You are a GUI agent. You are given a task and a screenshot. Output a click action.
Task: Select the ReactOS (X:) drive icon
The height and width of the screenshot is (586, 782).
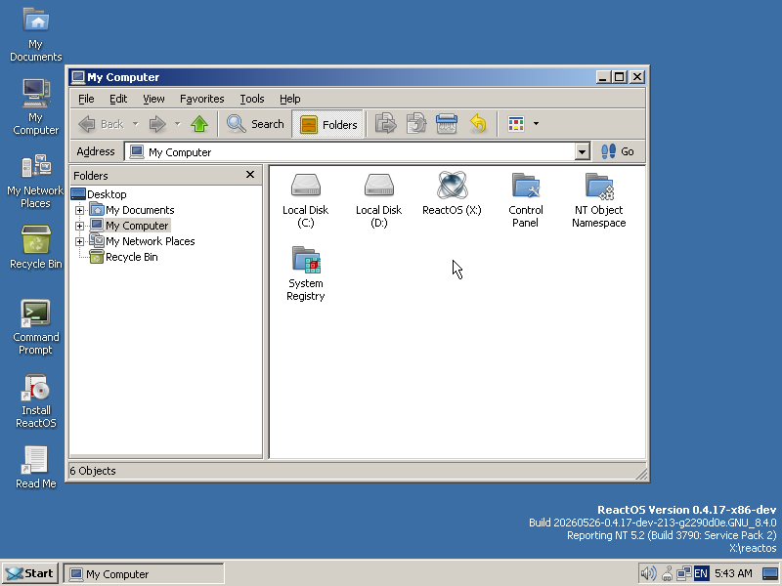[452, 186]
